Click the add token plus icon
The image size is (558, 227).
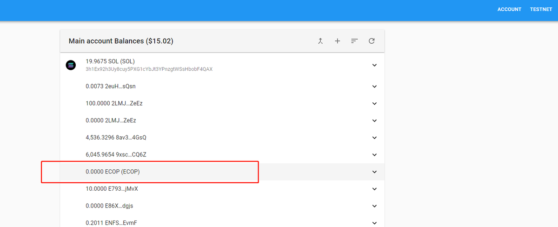338,41
